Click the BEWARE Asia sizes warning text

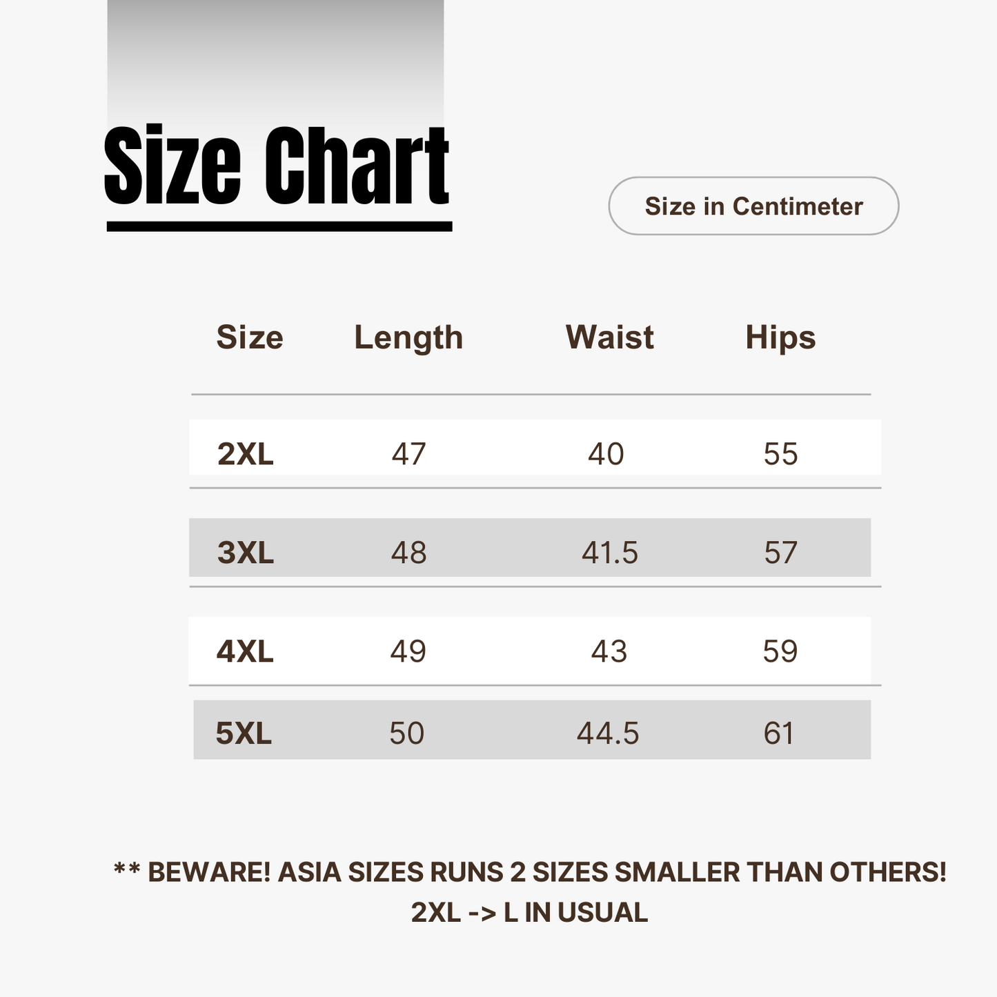(x=530, y=872)
